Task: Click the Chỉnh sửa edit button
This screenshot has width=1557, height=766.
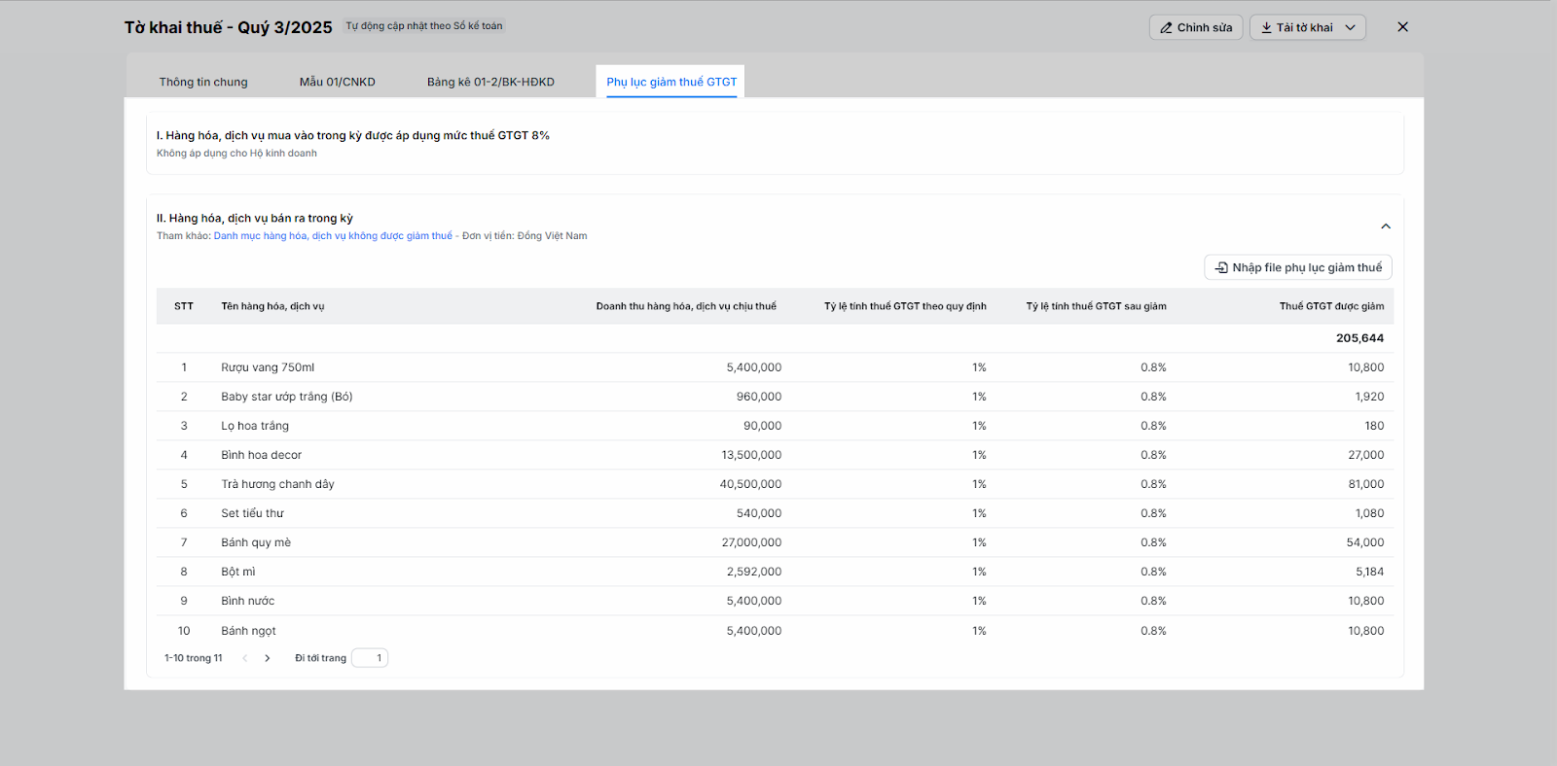Action: pos(1195,27)
